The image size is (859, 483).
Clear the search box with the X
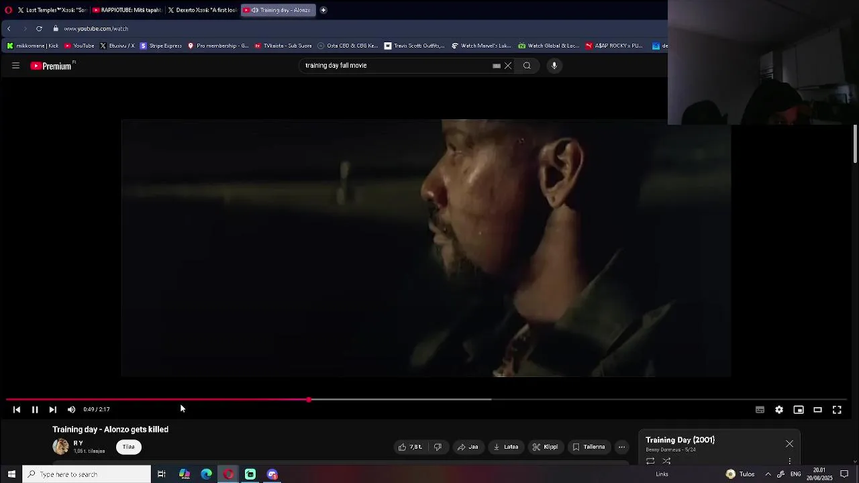508,66
